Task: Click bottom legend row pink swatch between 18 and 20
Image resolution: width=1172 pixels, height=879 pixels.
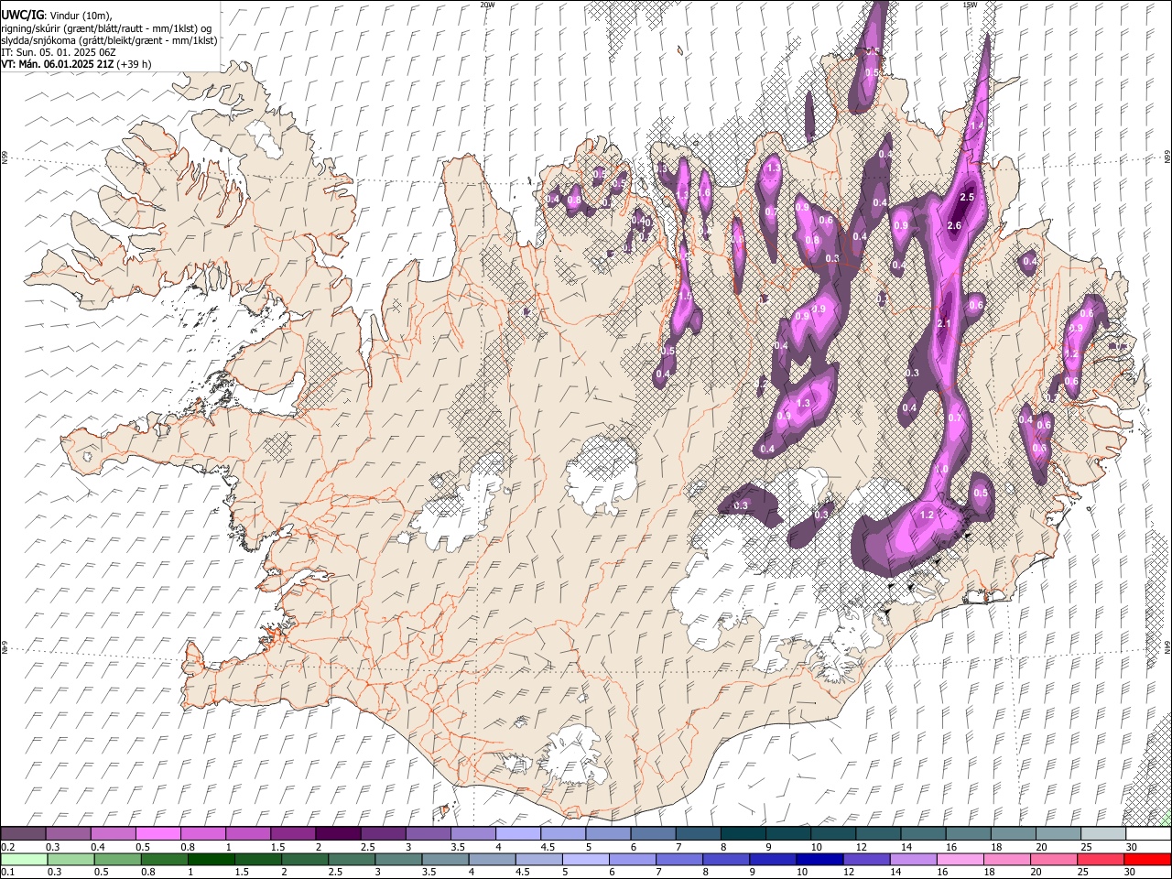Action: click(1006, 859)
